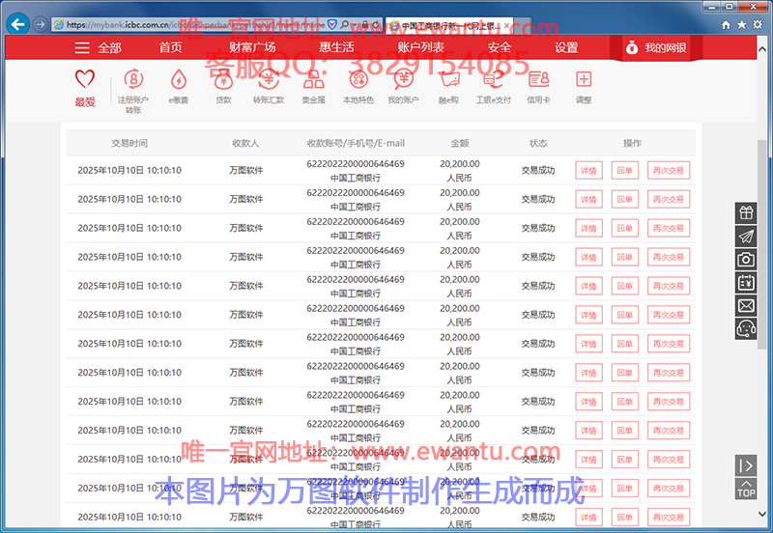Click 再次交易 in first transaction row
The width and height of the screenshot is (773, 533).
click(x=669, y=171)
